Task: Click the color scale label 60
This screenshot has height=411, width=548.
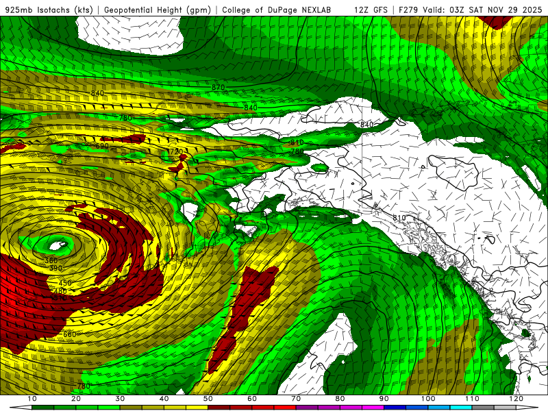Action: [252, 399]
